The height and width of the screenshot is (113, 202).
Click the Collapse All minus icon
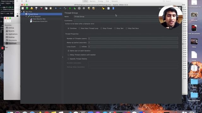click(x=60, y=8)
